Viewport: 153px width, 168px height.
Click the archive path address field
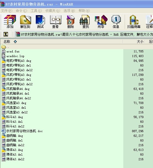coord(84,34)
